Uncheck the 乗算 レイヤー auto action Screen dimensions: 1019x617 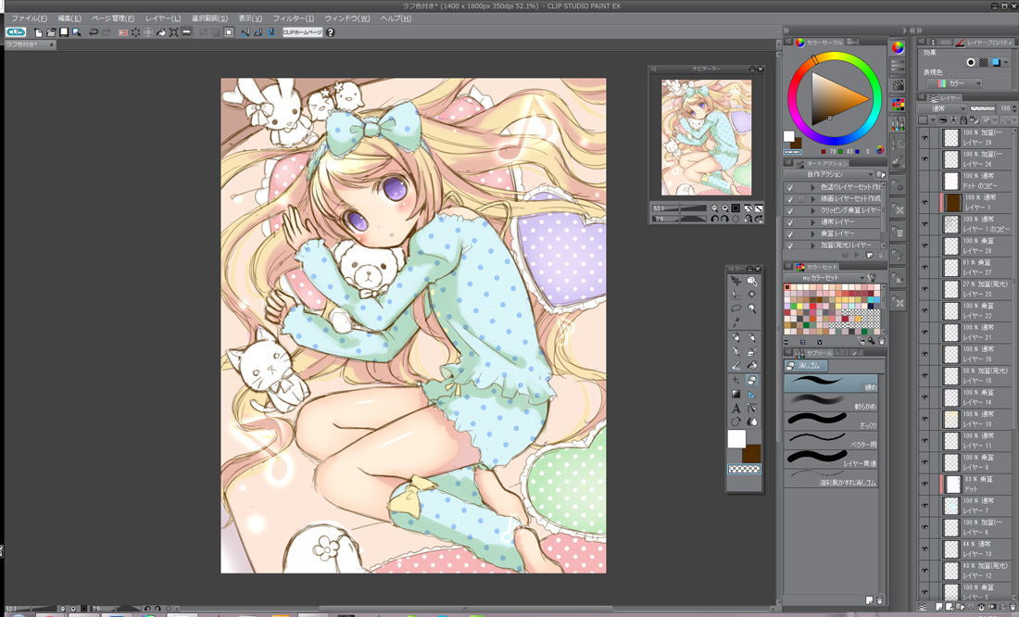point(789,234)
